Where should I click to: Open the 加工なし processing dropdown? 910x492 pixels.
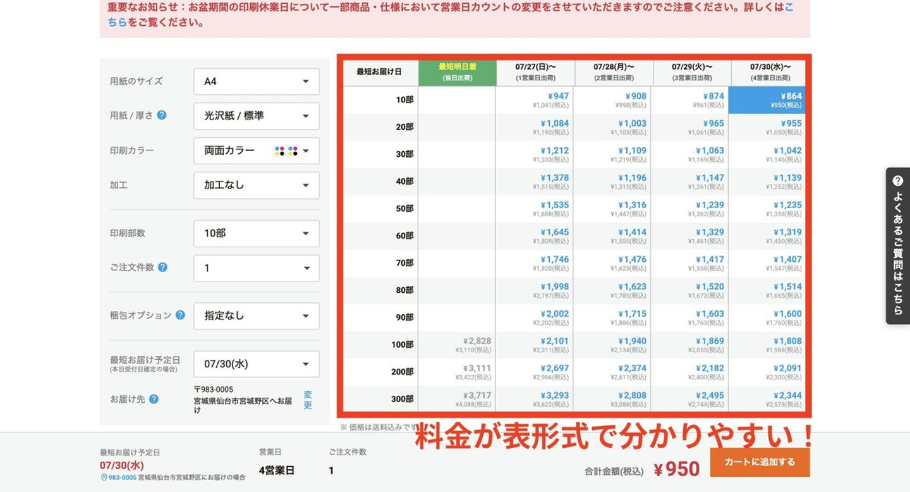tap(257, 185)
